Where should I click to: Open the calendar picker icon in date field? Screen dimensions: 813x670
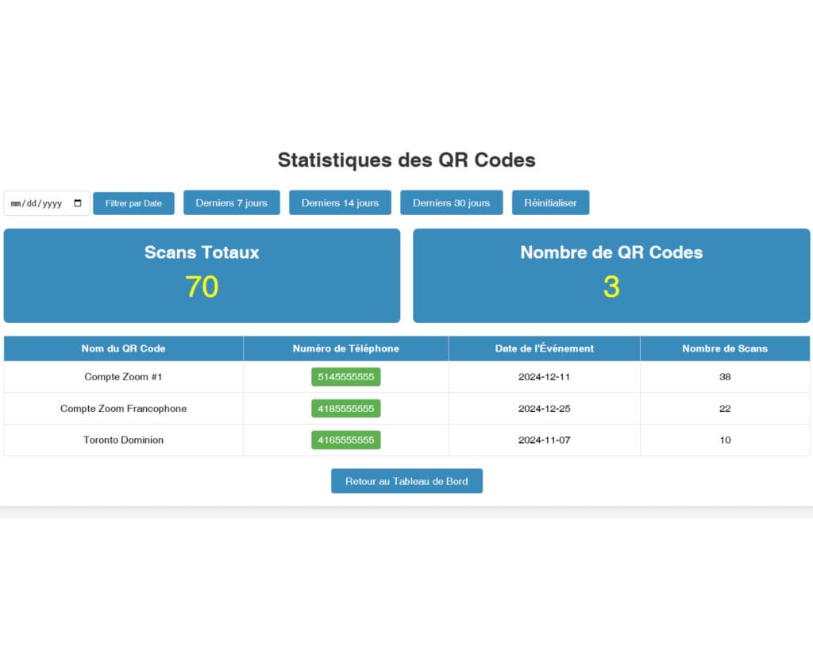pos(77,203)
